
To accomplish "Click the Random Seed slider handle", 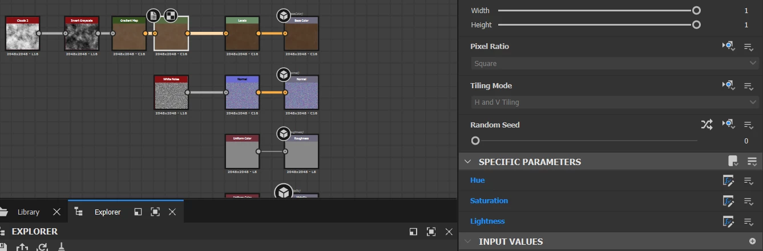I will [x=475, y=141].
